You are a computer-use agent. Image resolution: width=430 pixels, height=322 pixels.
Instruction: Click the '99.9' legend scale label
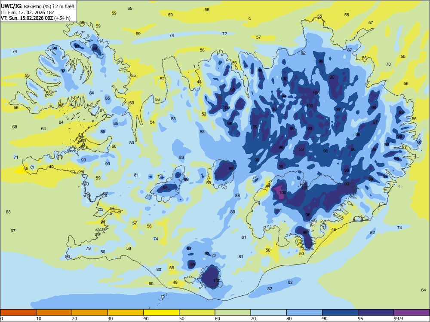click(x=398, y=319)
